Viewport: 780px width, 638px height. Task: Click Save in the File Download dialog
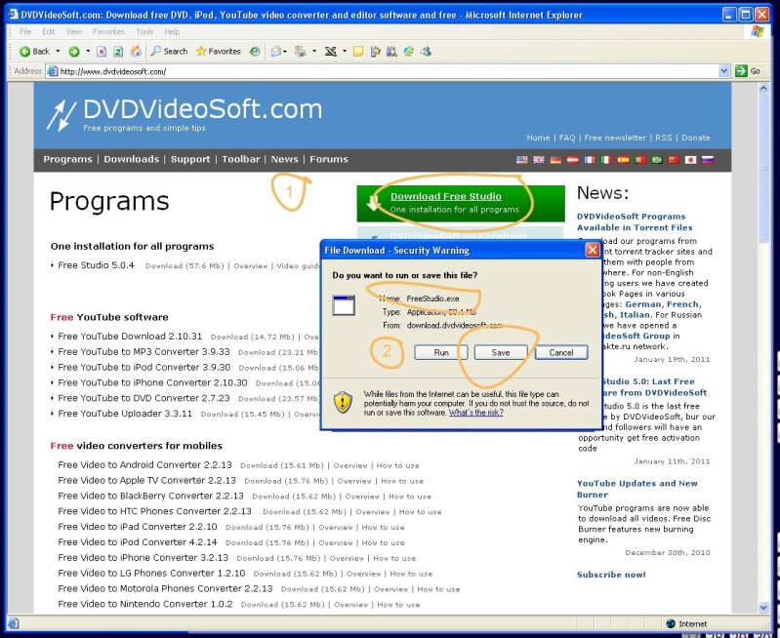(x=501, y=352)
